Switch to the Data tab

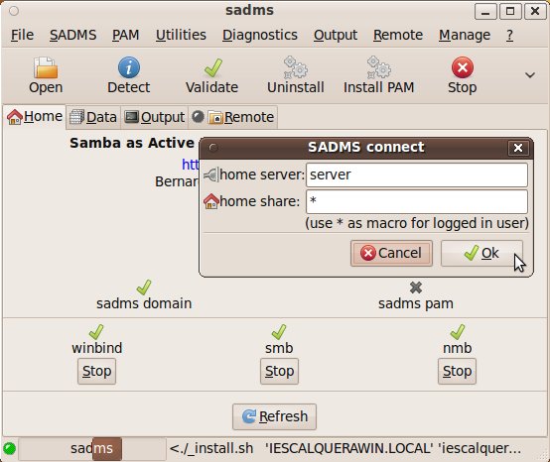point(93,117)
